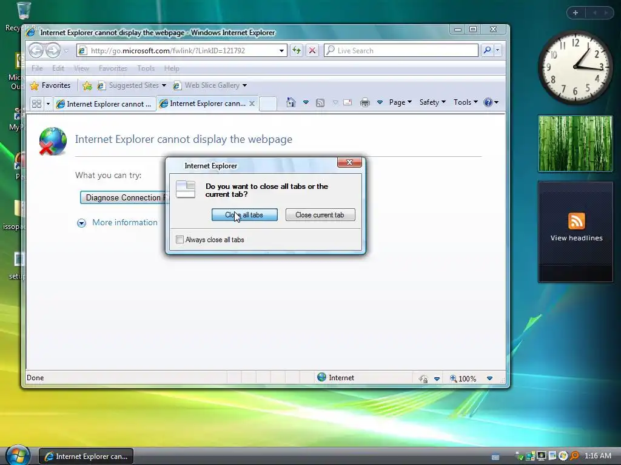Open the Edit menu
The width and height of the screenshot is (621, 465).
pyautogui.click(x=58, y=68)
